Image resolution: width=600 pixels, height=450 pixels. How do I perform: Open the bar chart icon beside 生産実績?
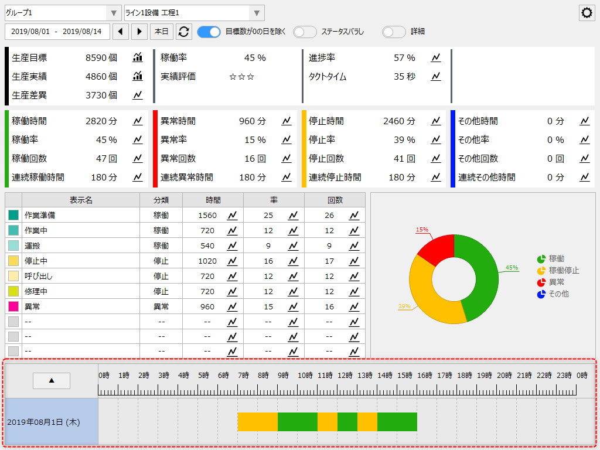pyautogui.click(x=138, y=76)
